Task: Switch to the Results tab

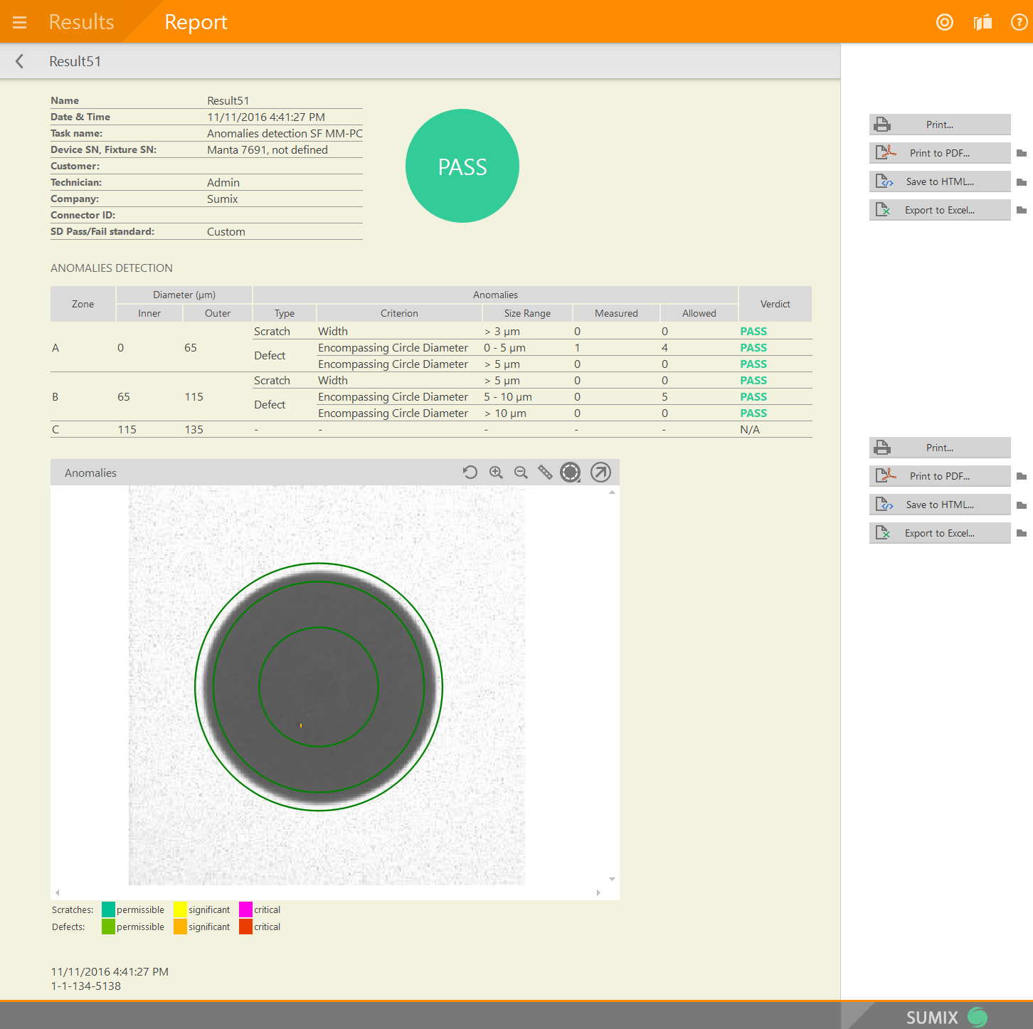Action: point(81,22)
